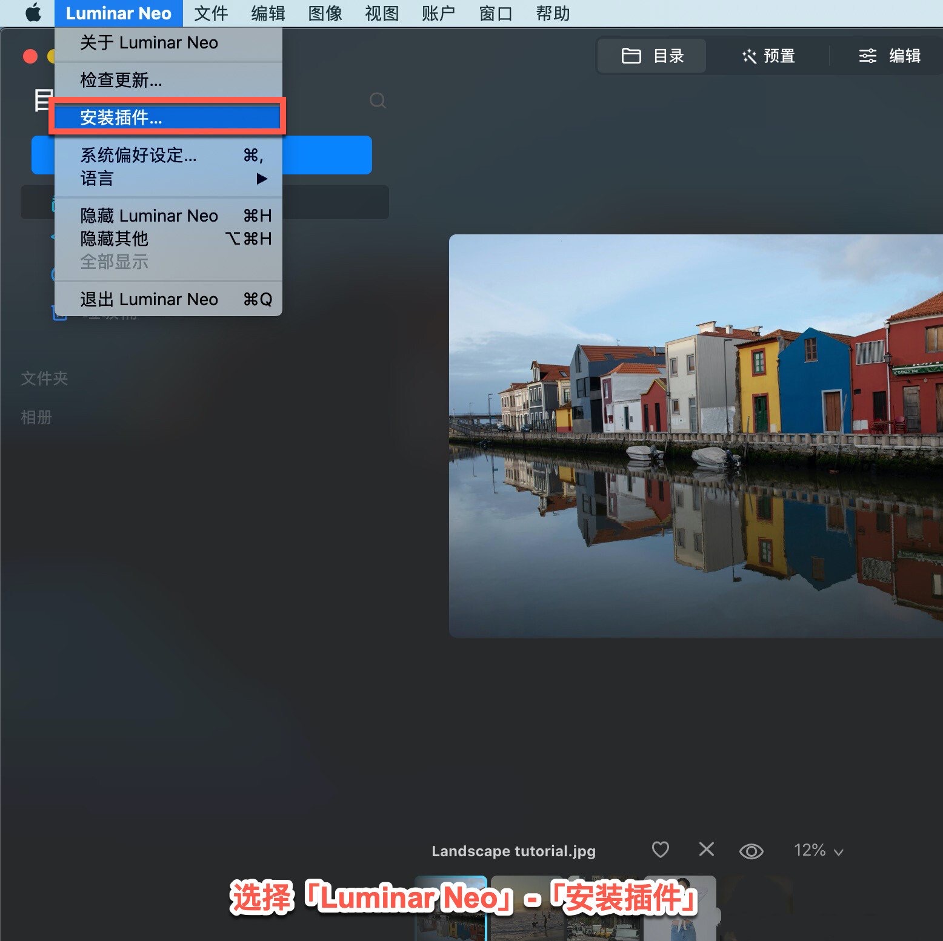Choose 关于 Luminar Neo
Screen dimensions: 943x941
[x=168, y=42]
